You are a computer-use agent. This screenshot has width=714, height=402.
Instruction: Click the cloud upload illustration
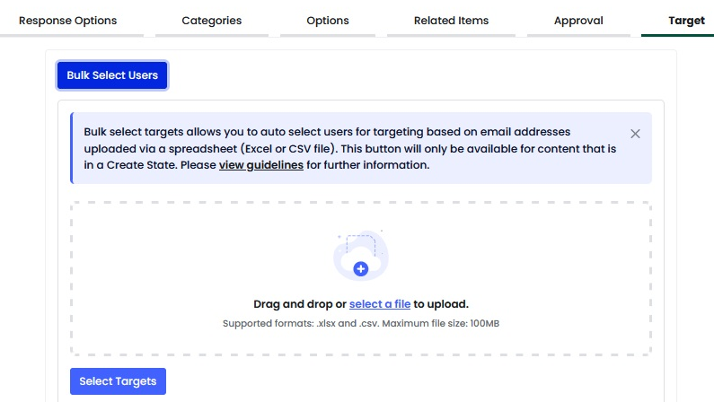pyautogui.click(x=361, y=255)
